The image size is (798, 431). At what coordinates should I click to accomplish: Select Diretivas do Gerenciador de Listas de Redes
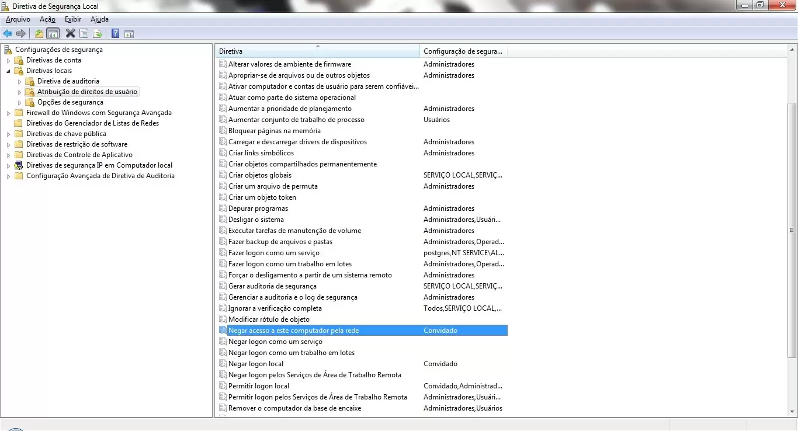(92, 123)
